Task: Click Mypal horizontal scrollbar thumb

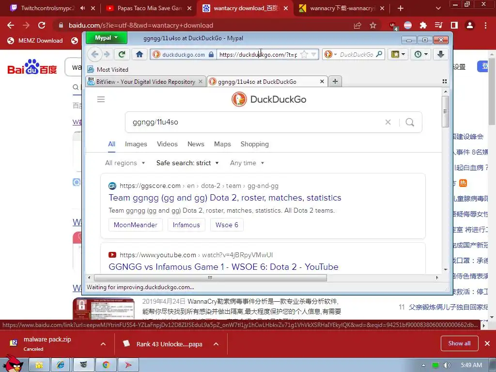Action: (x=210, y=278)
